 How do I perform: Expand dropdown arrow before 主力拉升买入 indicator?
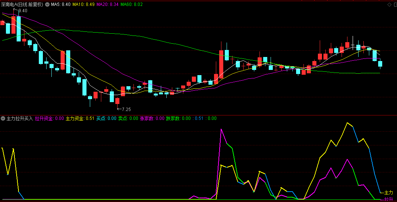3,118
